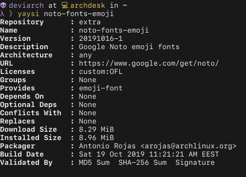Click the 'Version' field label
This screenshot has width=246, height=177.
[x=16, y=38]
